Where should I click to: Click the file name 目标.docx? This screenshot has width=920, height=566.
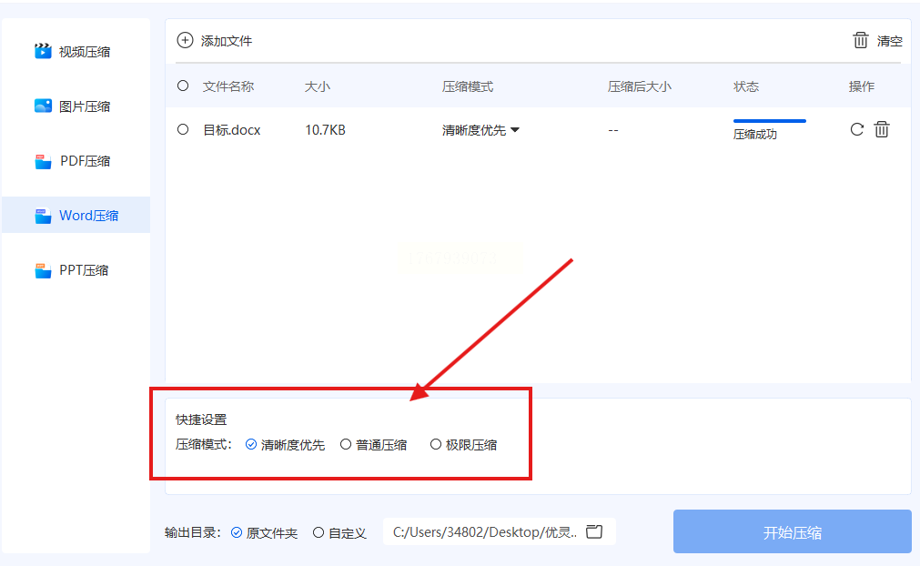point(232,130)
